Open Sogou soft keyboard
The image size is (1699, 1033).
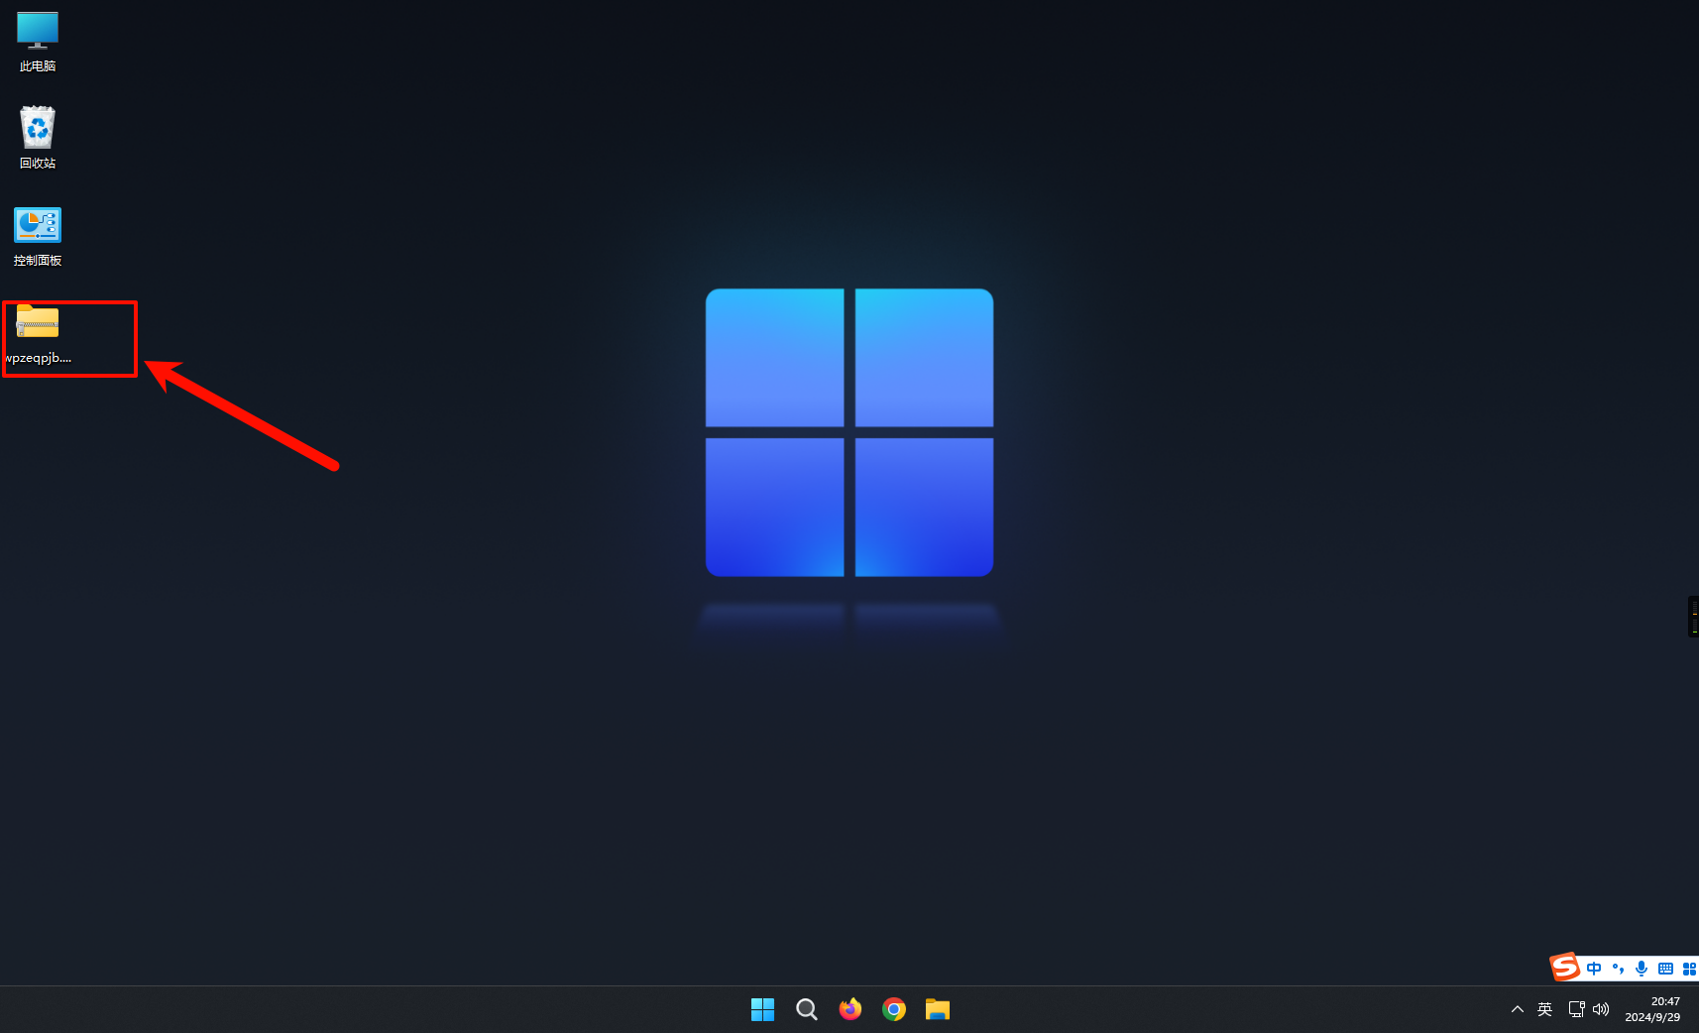pyautogui.click(x=1665, y=969)
